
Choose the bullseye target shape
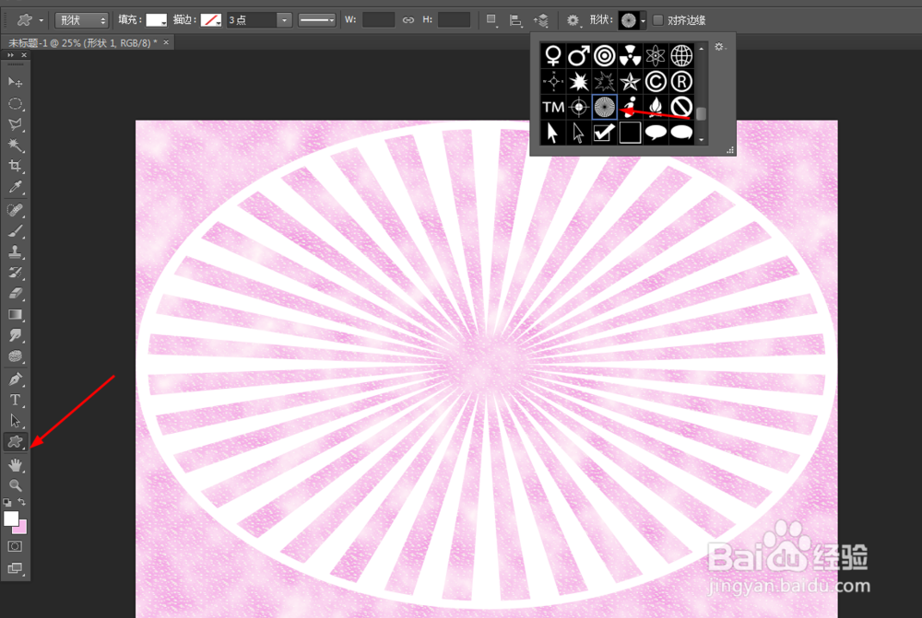[x=605, y=56]
